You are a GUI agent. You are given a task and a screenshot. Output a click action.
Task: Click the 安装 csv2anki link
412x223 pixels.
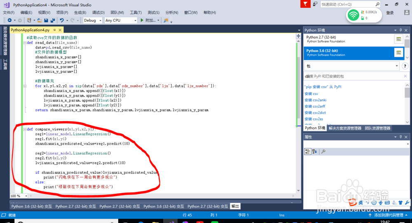(x=315, y=100)
